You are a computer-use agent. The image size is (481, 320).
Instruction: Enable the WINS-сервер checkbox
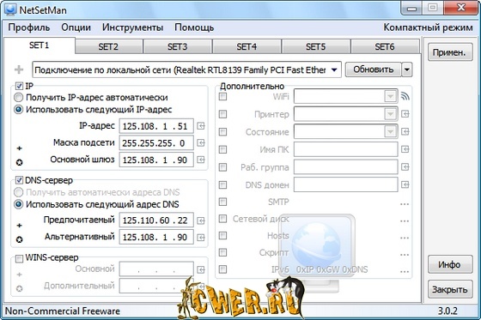click(x=19, y=258)
